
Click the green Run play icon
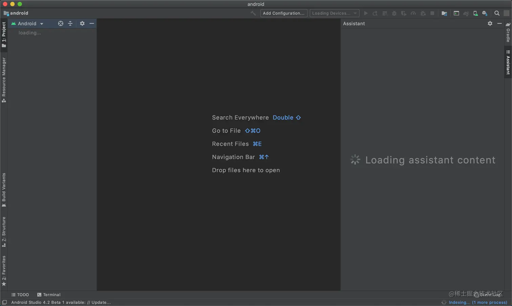tap(366, 13)
